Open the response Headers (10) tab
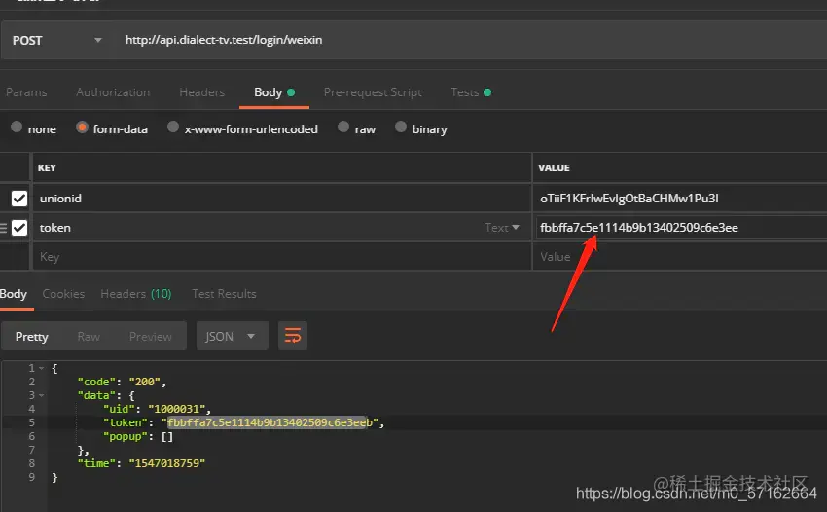This screenshot has height=512, width=827. point(136,294)
